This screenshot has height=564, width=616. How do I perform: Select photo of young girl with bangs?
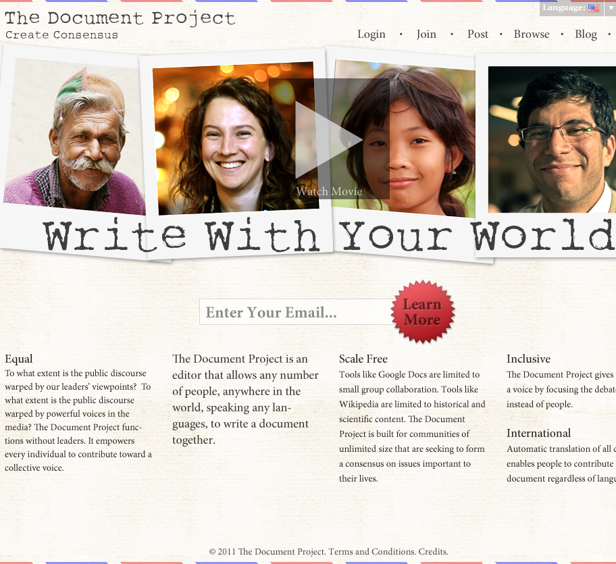(403, 138)
